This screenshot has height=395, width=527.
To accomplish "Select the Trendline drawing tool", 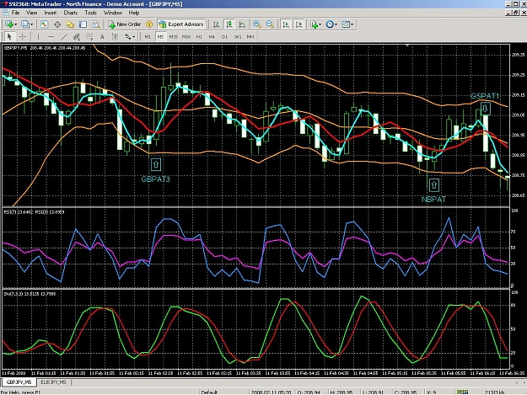I will [x=64, y=36].
